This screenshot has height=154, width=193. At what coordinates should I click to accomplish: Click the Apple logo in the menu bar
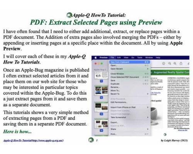96,57
